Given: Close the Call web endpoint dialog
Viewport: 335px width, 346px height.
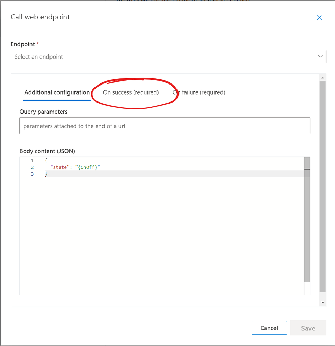Looking at the screenshot, I should (319, 18).
